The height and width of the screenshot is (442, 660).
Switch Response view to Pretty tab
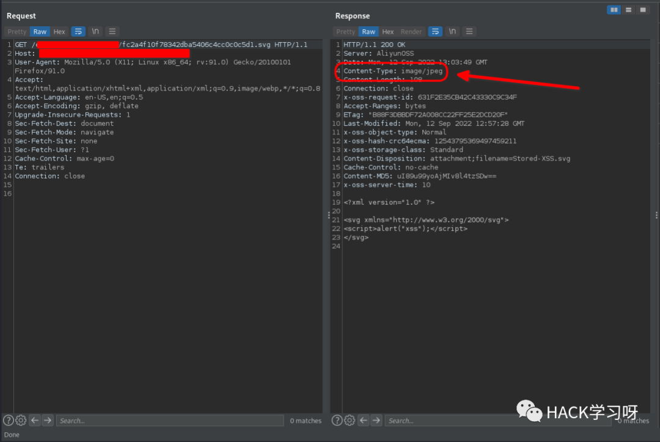[x=345, y=32]
